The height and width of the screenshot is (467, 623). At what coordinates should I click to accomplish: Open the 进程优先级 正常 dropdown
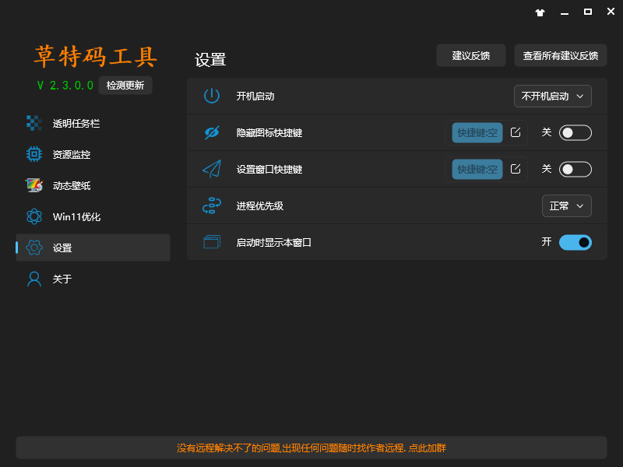tap(567, 205)
